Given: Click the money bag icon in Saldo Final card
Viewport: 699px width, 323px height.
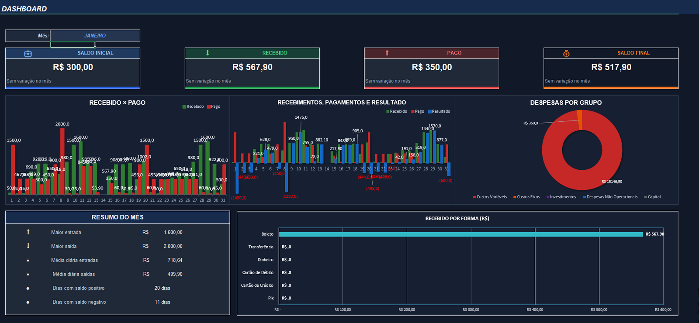Looking at the screenshot, I should [566, 53].
